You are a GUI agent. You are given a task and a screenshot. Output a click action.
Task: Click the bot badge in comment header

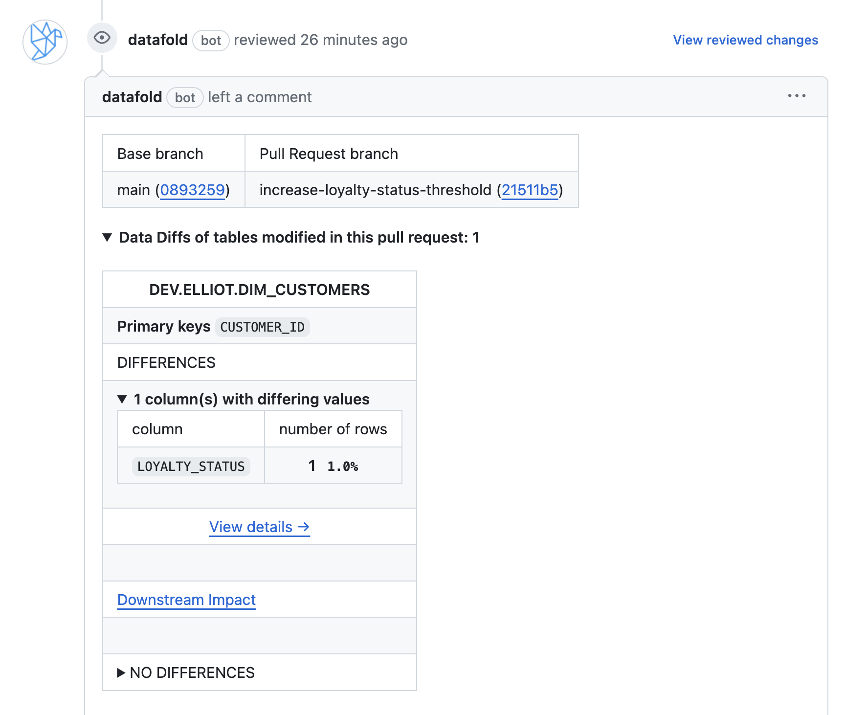click(x=185, y=98)
